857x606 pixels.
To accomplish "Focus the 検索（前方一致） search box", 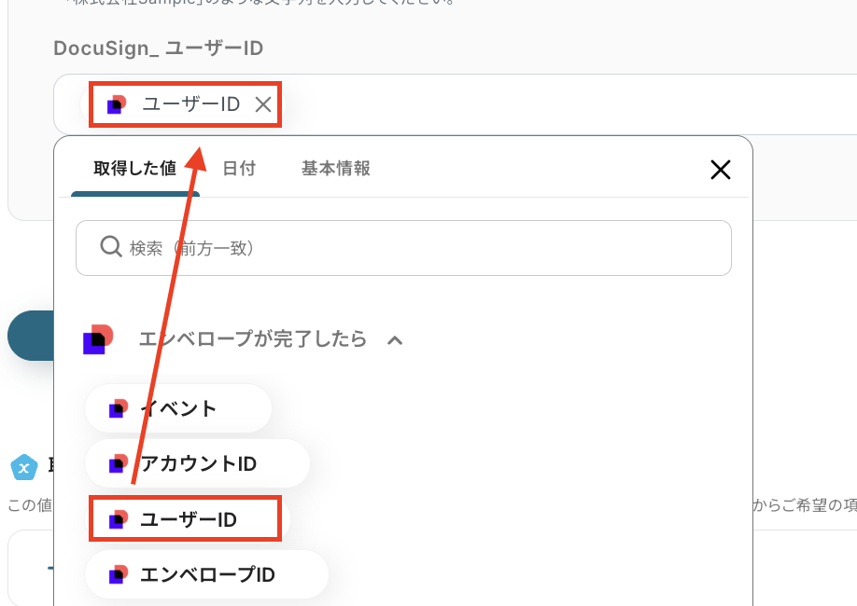I will [x=403, y=248].
